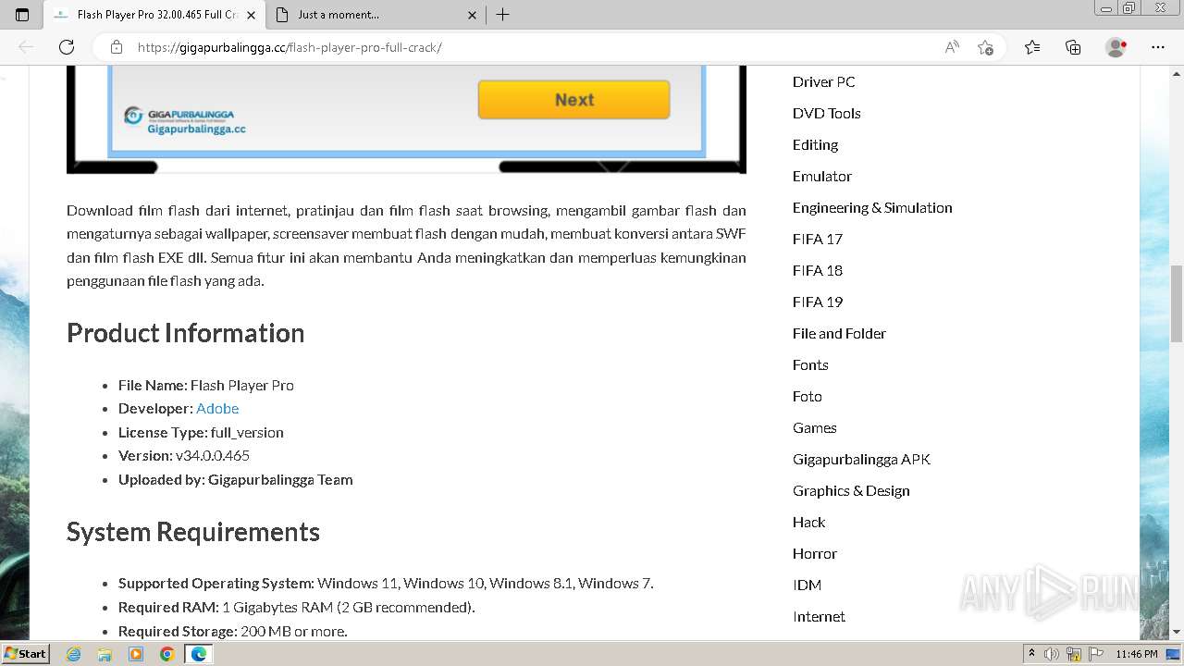The image size is (1184, 666).
Task: Open the Foto category
Action: [x=807, y=396]
